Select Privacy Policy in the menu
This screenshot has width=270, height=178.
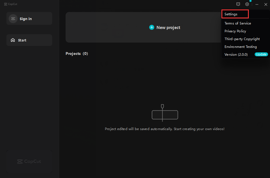(x=235, y=31)
